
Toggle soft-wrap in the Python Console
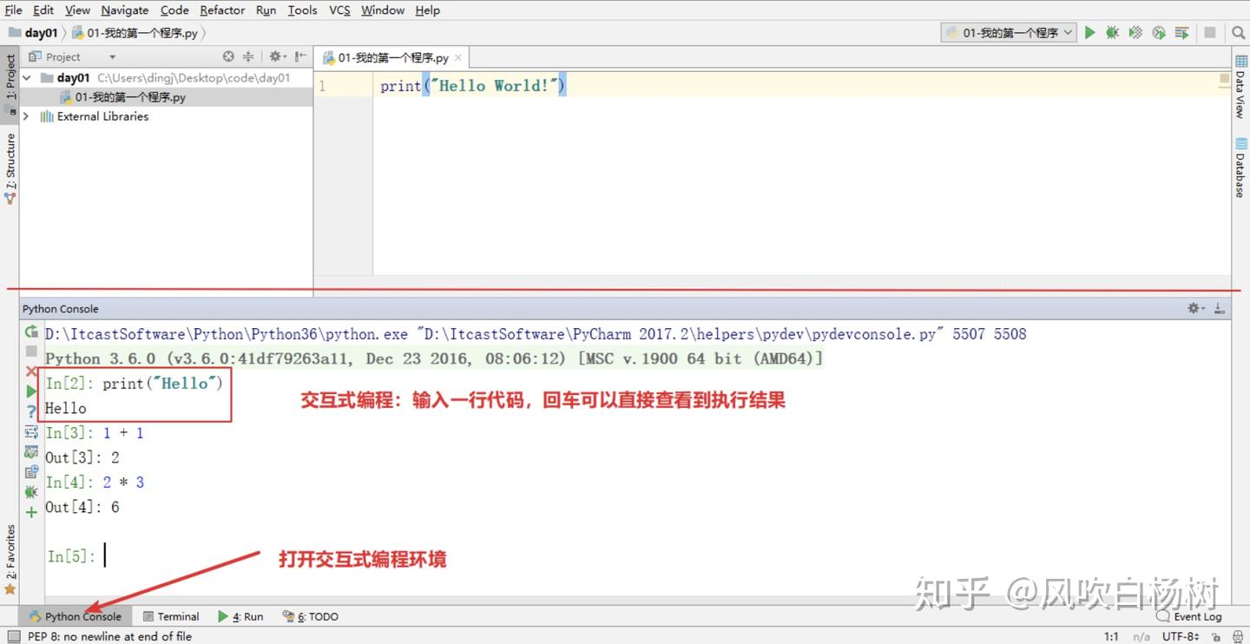(x=30, y=432)
